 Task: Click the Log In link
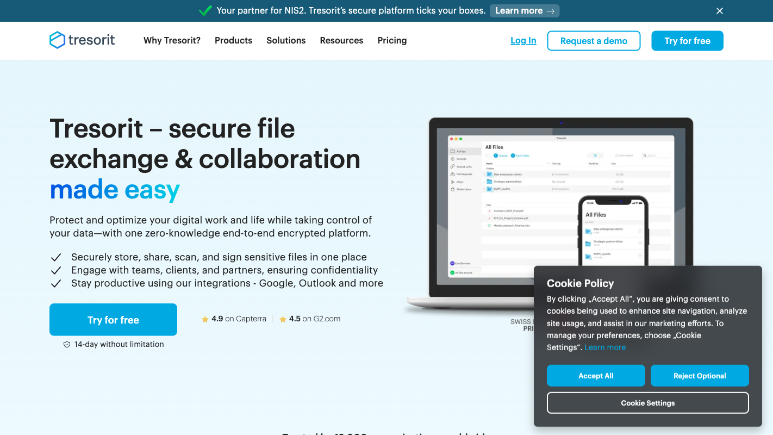pos(523,40)
